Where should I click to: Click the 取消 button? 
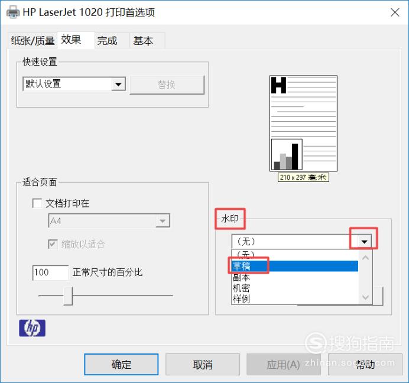click(203, 365)
